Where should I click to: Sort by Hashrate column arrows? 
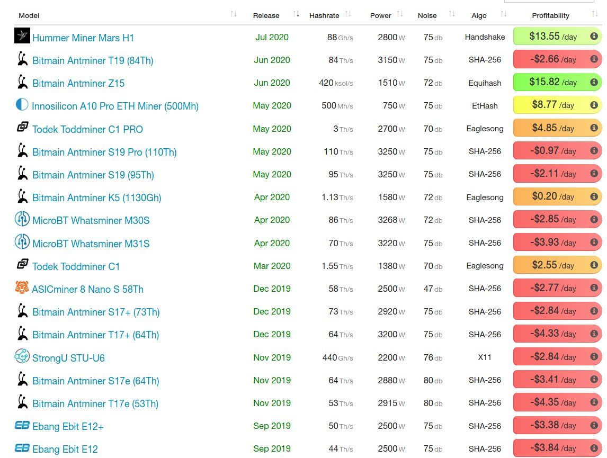(348, 14)
